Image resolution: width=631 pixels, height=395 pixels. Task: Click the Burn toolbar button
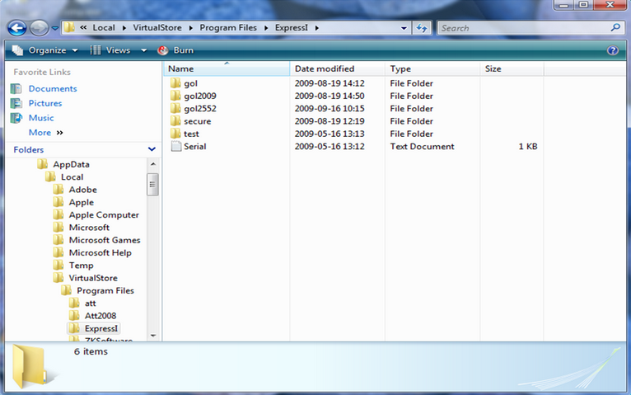pos(175,50)
